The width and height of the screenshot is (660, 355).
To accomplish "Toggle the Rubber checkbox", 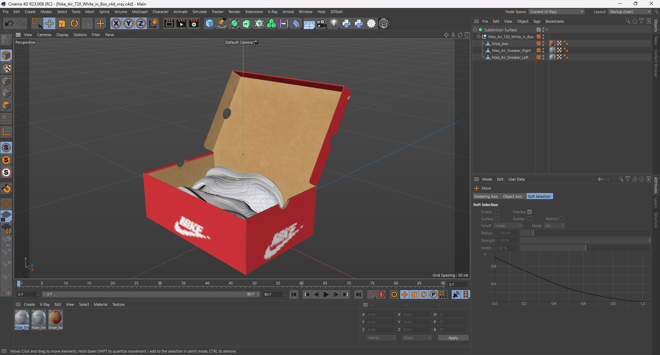I will (529, 219).
